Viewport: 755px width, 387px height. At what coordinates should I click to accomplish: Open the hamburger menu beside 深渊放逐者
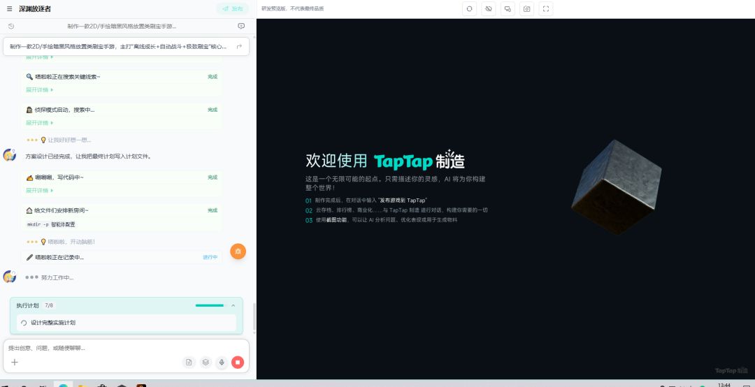(x=10, y=8)
